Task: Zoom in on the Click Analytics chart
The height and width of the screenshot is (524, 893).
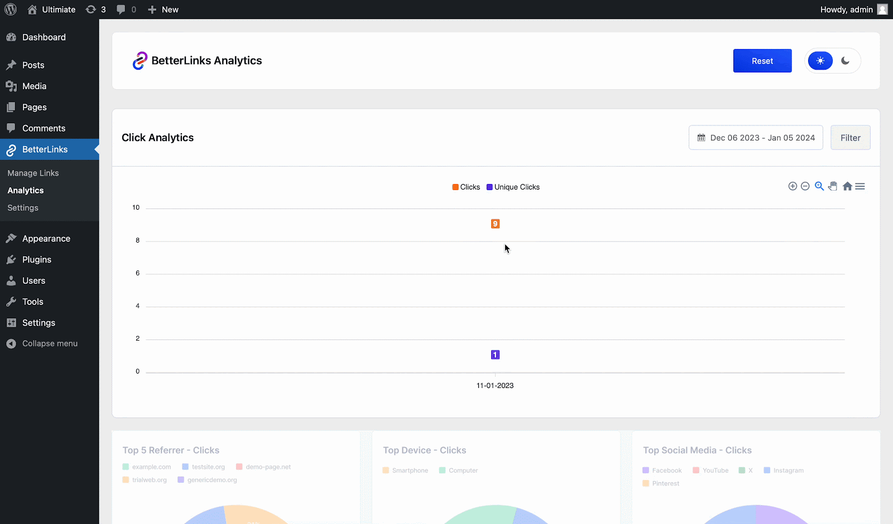Action: click(x=792, y=186)
